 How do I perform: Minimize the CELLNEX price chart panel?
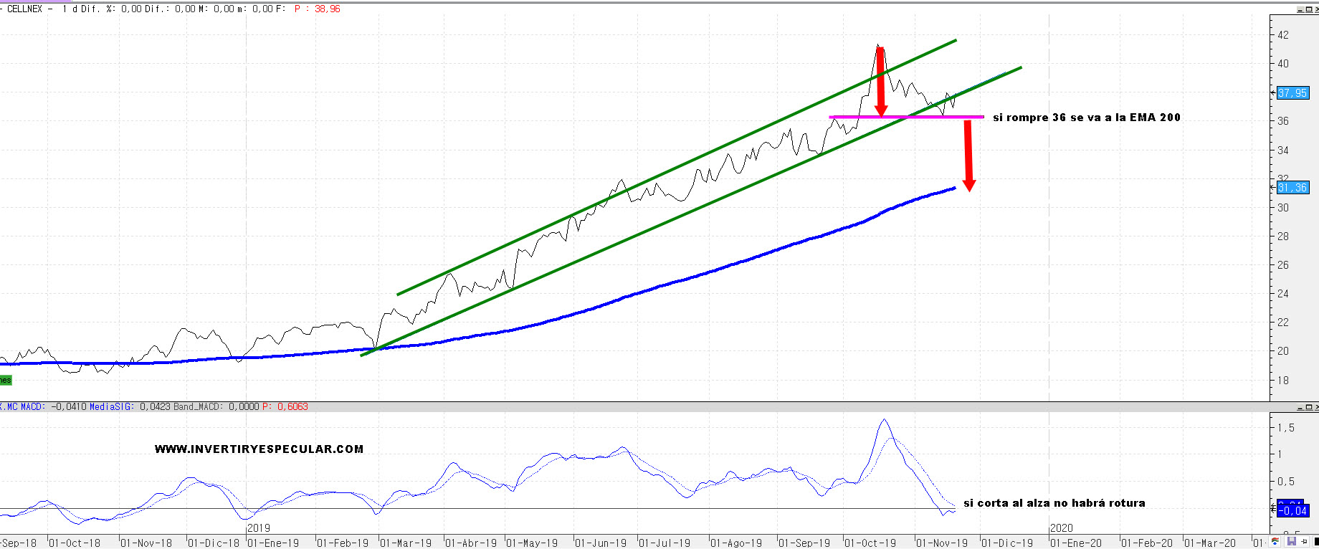[x=1299, y=9]
